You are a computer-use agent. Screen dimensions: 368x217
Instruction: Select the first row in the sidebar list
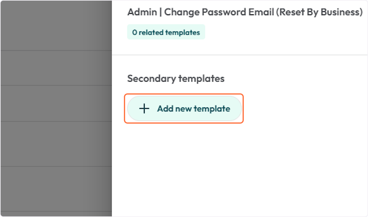55,24
